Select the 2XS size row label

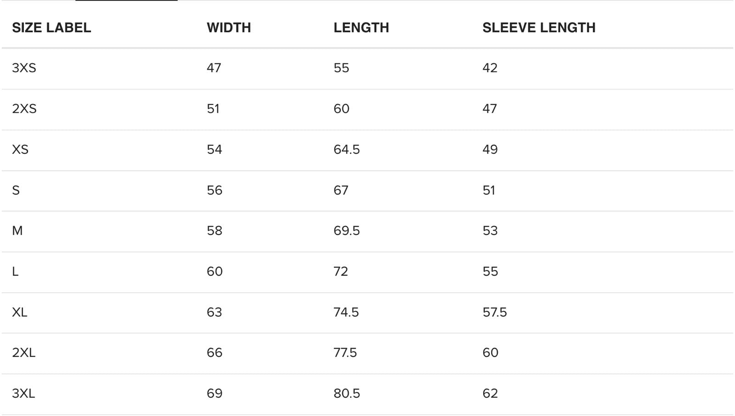coord(24,109)
